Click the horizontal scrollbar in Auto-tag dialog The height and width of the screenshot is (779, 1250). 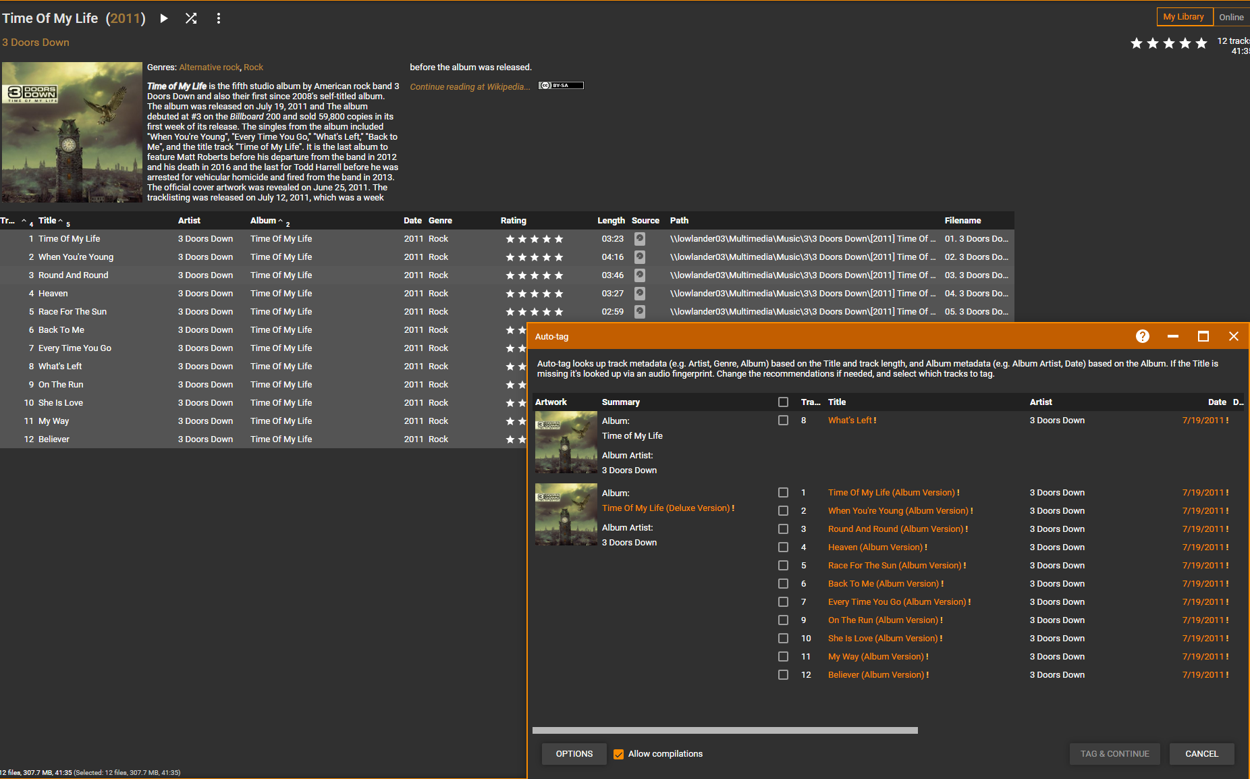(724, 730)
